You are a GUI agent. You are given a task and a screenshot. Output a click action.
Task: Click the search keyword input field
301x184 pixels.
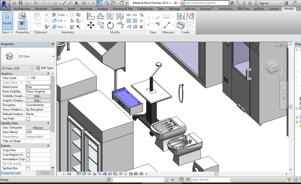pyautogui.click(x=206, y=3)
